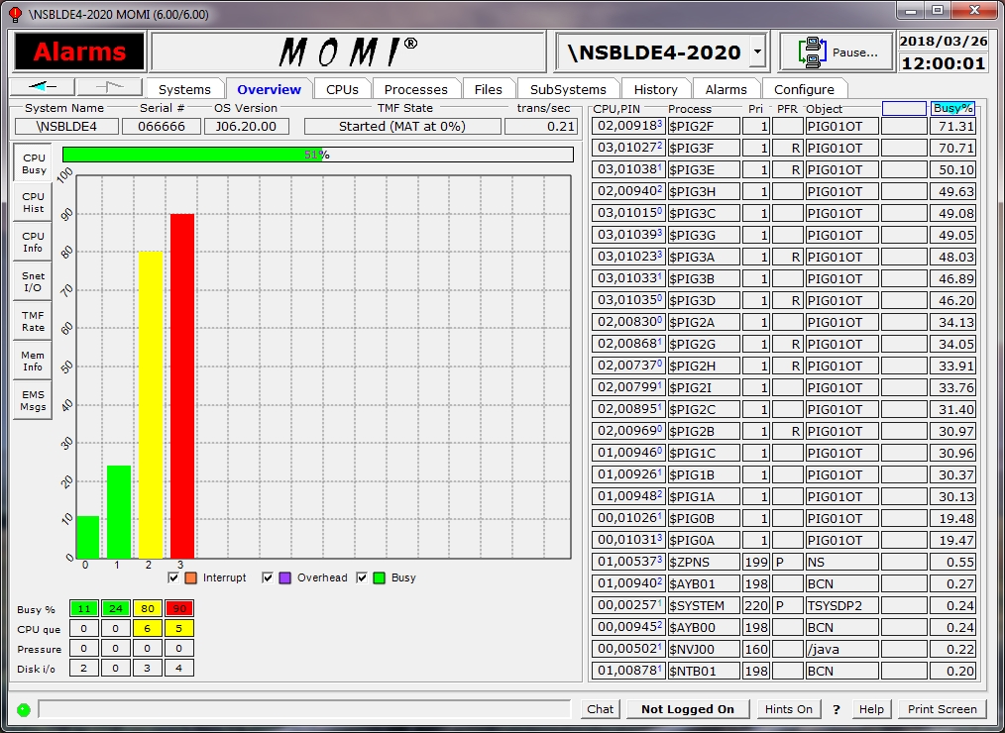The image size is (1005, 733).
Task: Show the TMF Rate side panel
Action: pyautogui.click(x=34, y=321)
